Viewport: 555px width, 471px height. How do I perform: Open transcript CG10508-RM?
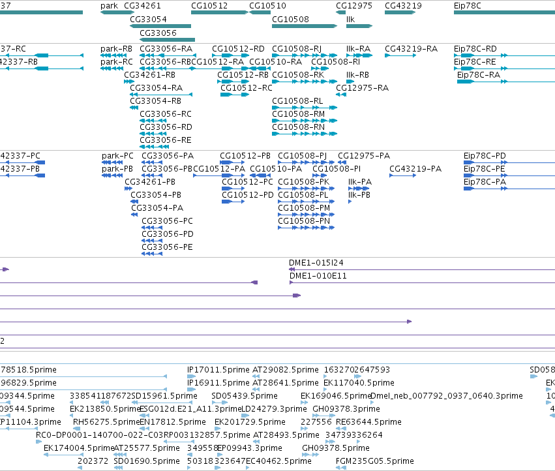point(299,114)
